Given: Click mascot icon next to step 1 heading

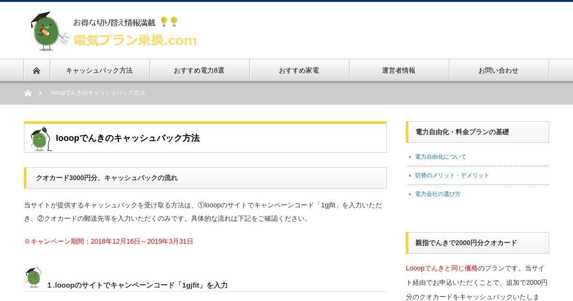Looking at the screenshot, I should click(x=33, y=277).
